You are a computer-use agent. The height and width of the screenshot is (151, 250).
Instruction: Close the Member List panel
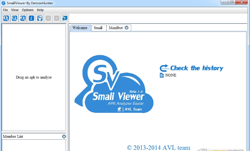[64, 137]
